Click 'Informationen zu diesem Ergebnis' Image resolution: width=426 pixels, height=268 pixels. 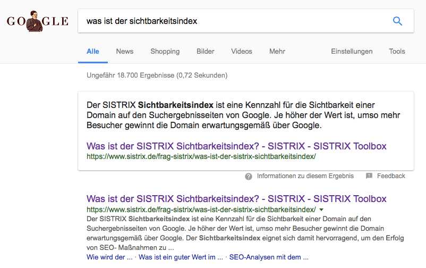click(305, 176)
